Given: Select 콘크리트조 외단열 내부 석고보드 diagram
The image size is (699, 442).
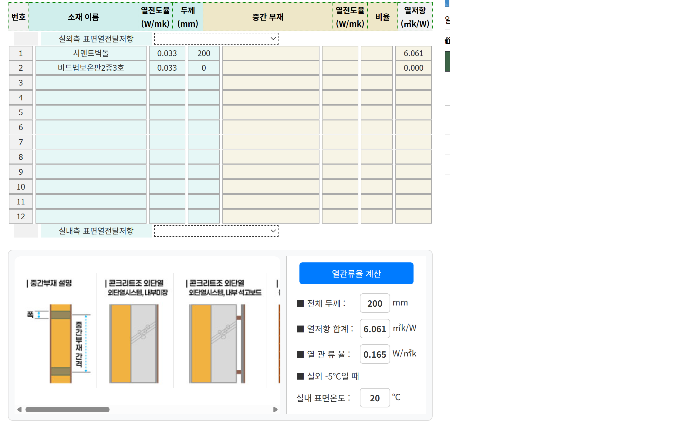Looking at the screenshot, I should 217,343.
